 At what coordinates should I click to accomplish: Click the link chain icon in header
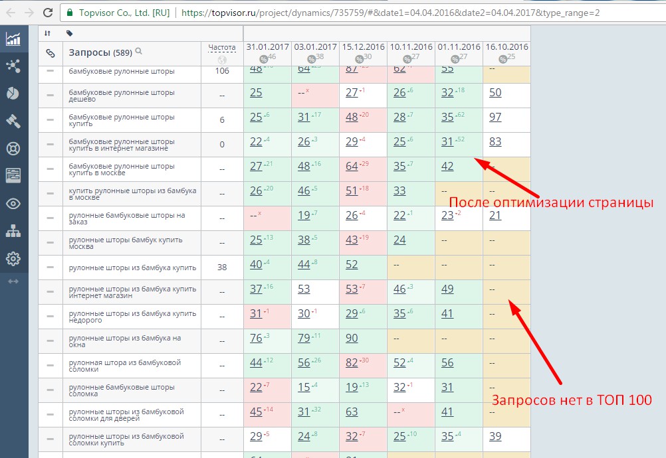[50, 53]
